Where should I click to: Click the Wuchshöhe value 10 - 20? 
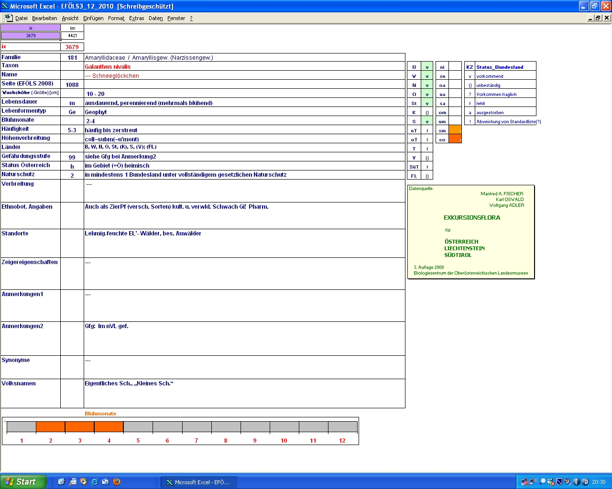coord(244,94)
